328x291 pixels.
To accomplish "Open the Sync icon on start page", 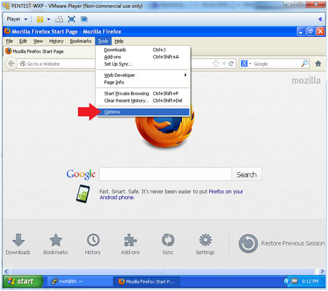I will point(168,244).
